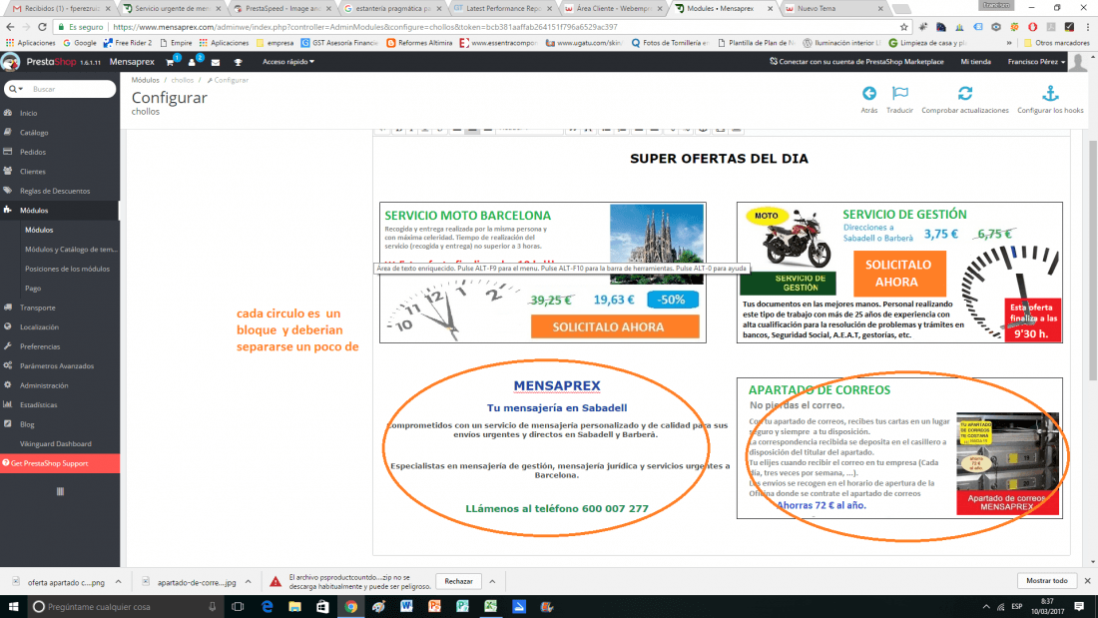Screen dimensions: 1098x618
Task: Open the Chrome three-dot menu
Action: [1087, 27]
